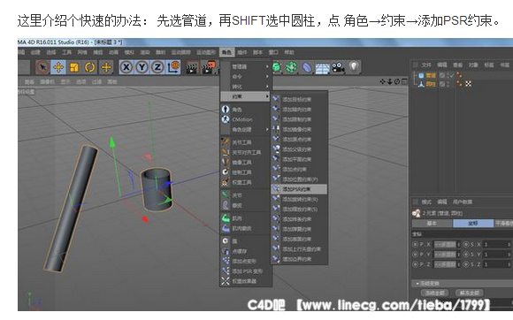Toggle the P.Y keyframe circle

tap(416, 255)
